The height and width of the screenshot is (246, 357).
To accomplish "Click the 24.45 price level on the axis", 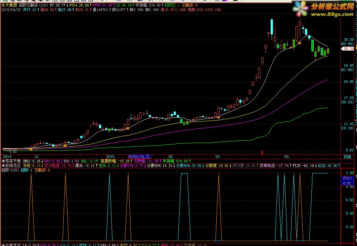I will 349,66.
